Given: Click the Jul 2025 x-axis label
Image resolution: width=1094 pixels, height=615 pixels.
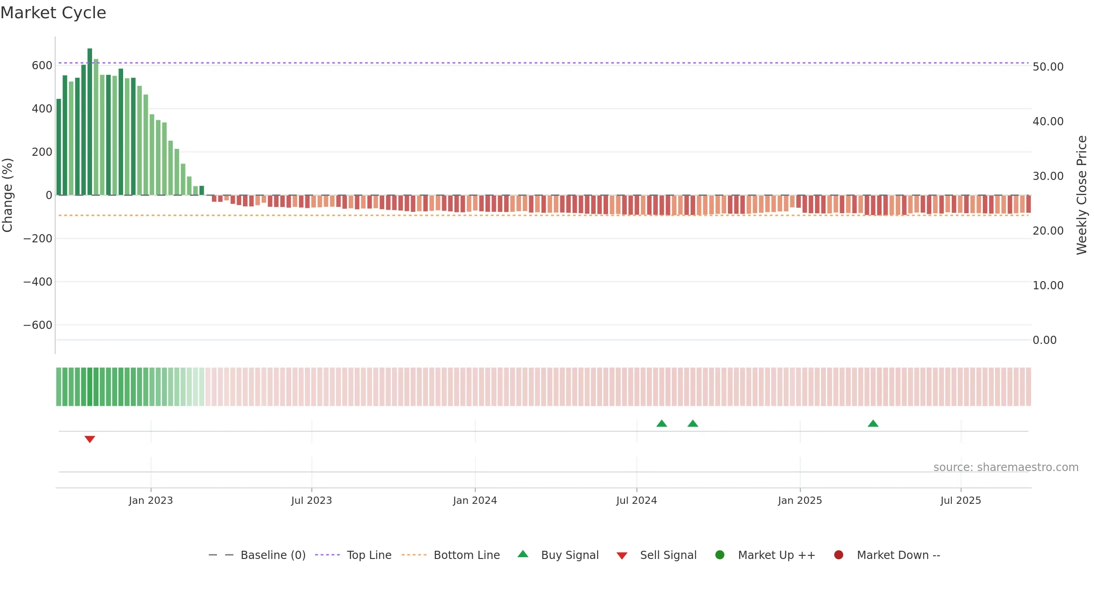Looking at the screenshot, I should pyautogui.click(x=961, y=500).
